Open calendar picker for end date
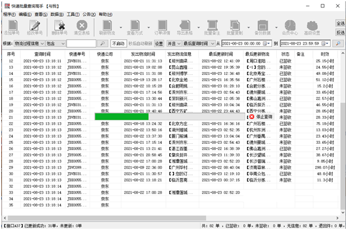Image resolution: width=347 pixels, height=230 pixels. 325,43
